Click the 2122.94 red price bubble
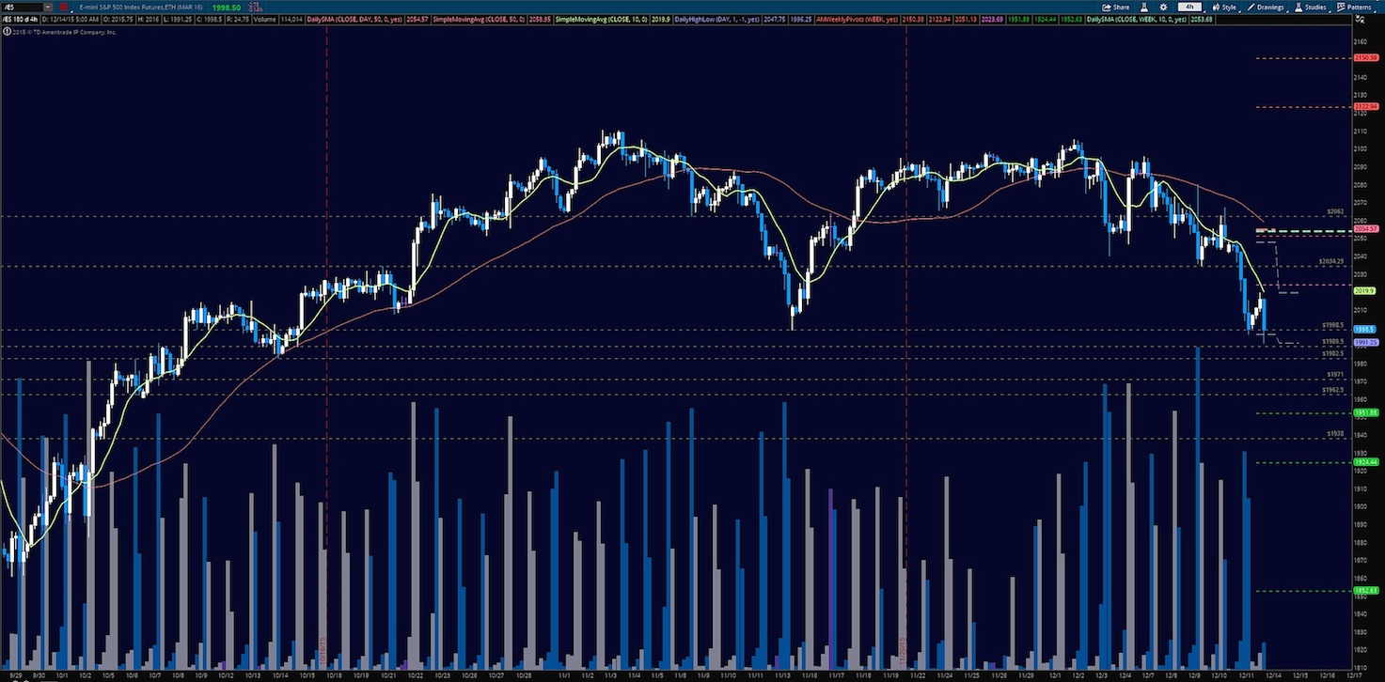This screenshot has width=1385, height=682. click(1365, 107)
